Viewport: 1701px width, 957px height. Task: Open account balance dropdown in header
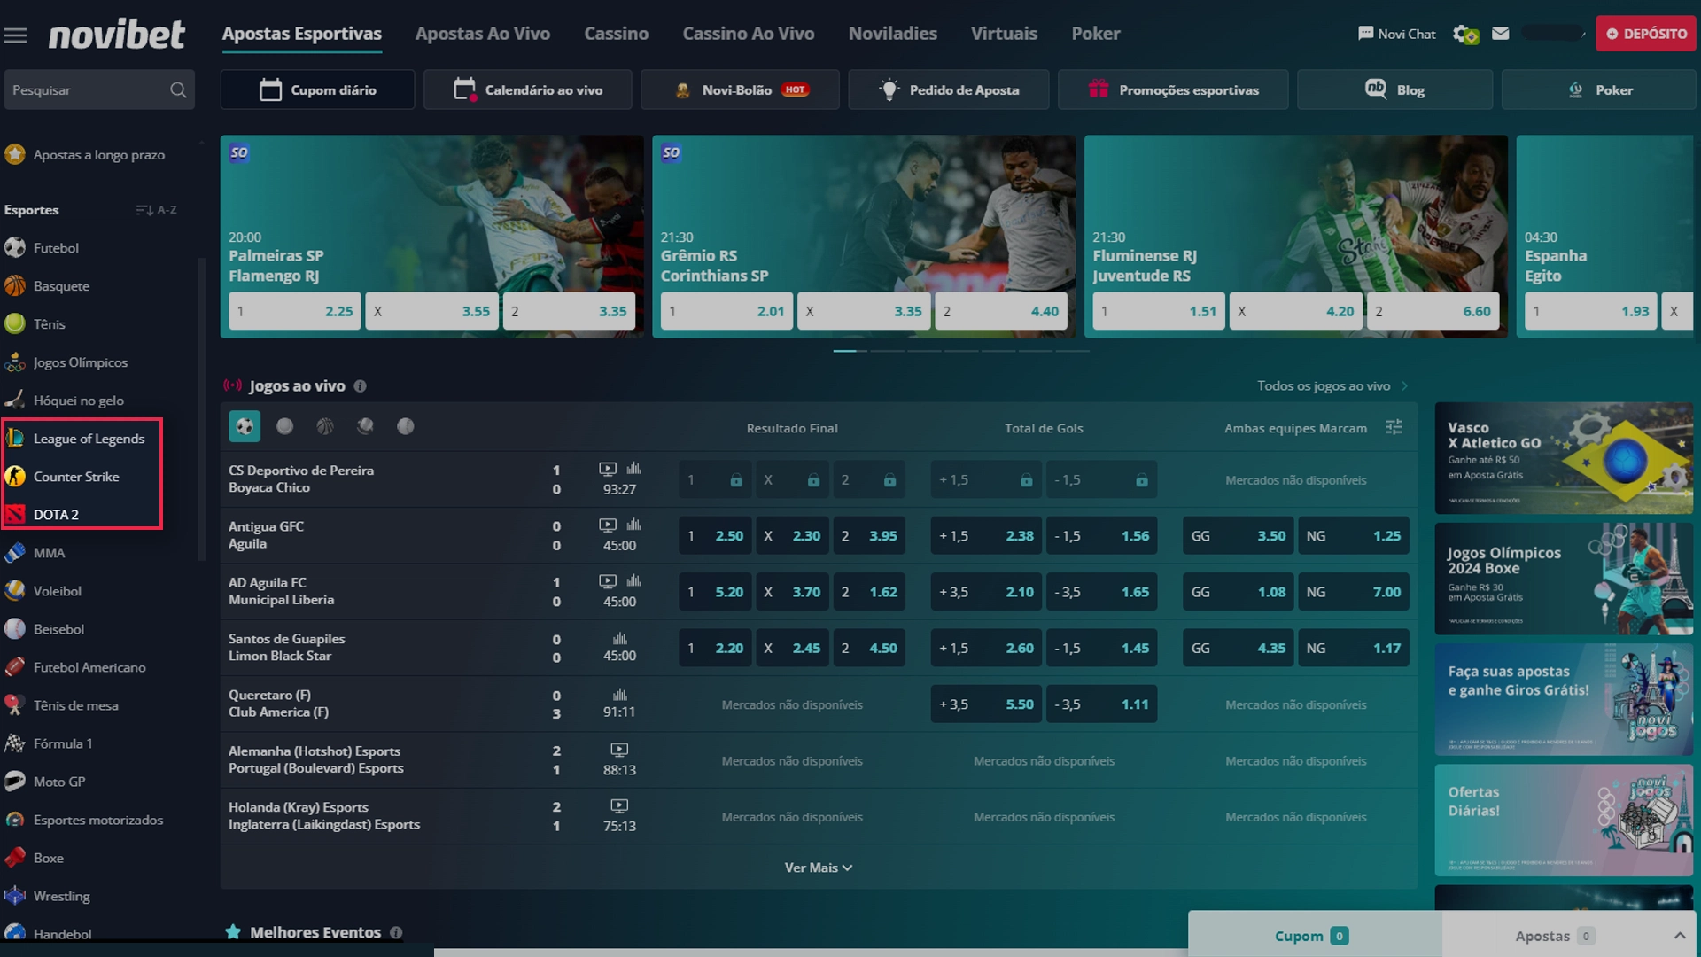pos(1554,34)
